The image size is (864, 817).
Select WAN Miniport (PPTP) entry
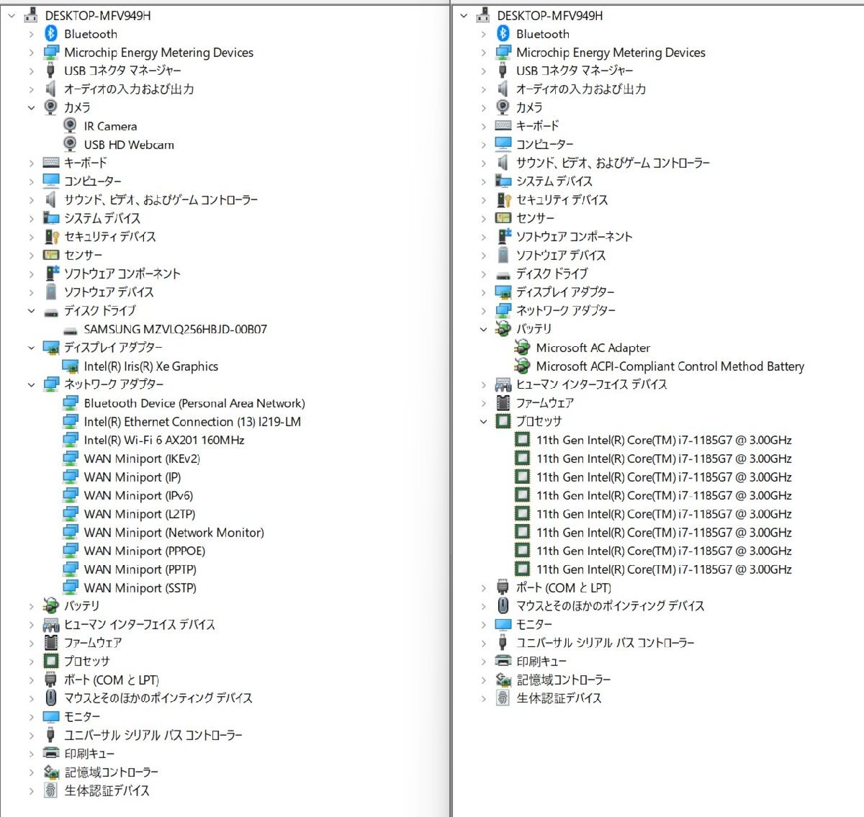pos(140,569)
